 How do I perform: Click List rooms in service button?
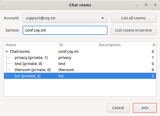133,30
